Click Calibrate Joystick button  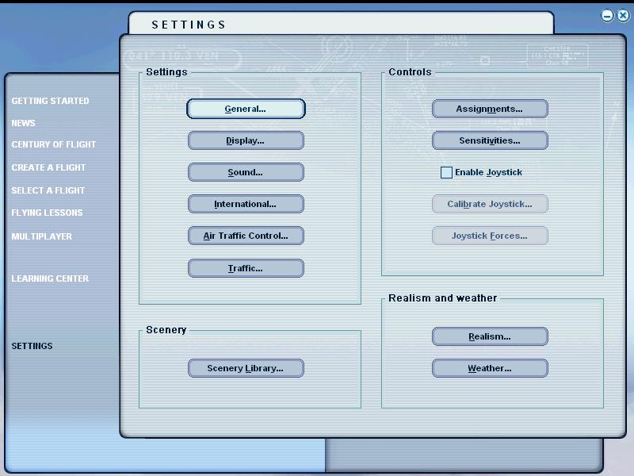pyautogui.click(x=490, y=204)
